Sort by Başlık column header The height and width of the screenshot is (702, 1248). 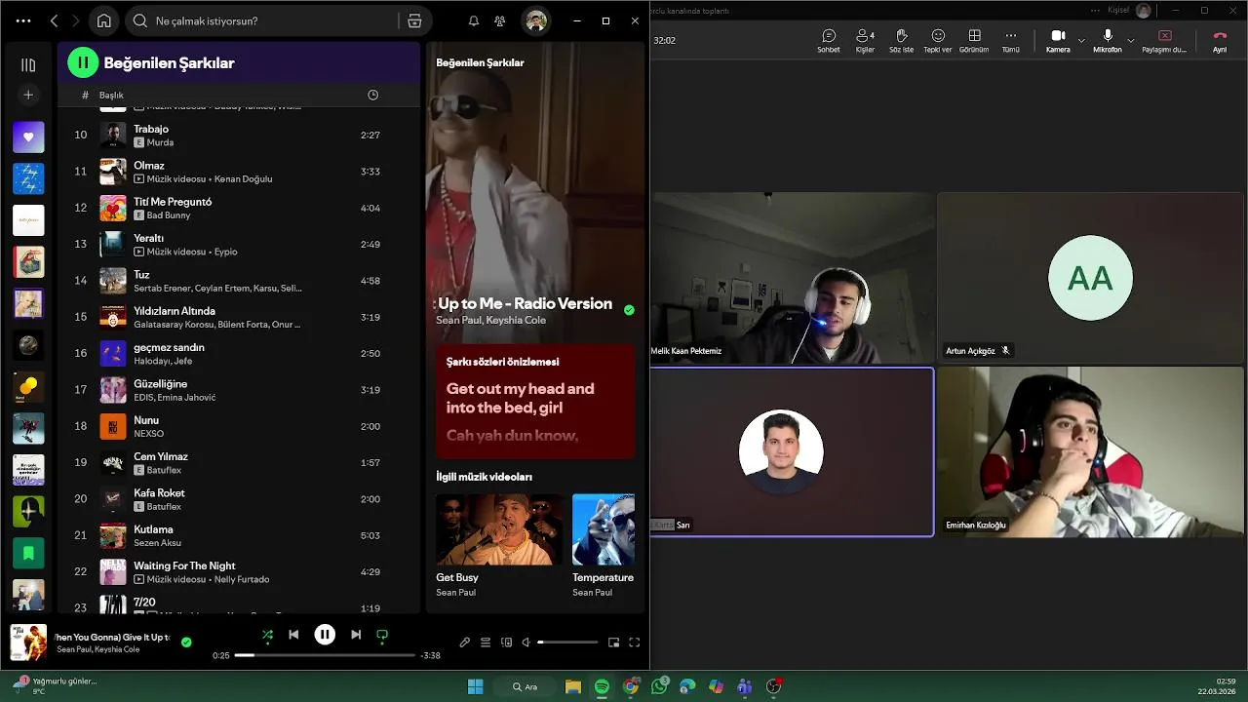pyautogui.click(x=111, y=96)
